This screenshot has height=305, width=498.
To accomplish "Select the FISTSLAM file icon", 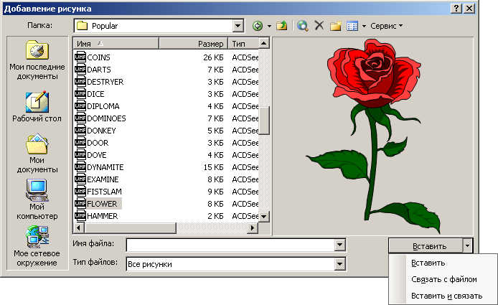I will click(x=80, y=192).
